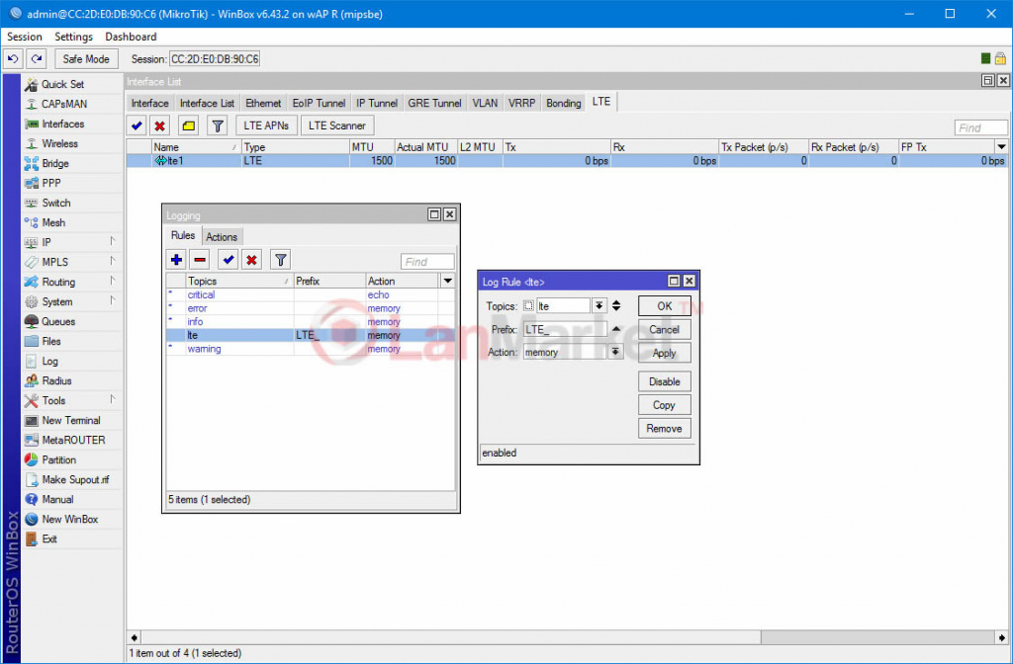The height and width of the screenshot is (664, 1013).
Task: Click the blue checkmark enable icon in the Logging toolbar
Action: (x=229, y=260)
